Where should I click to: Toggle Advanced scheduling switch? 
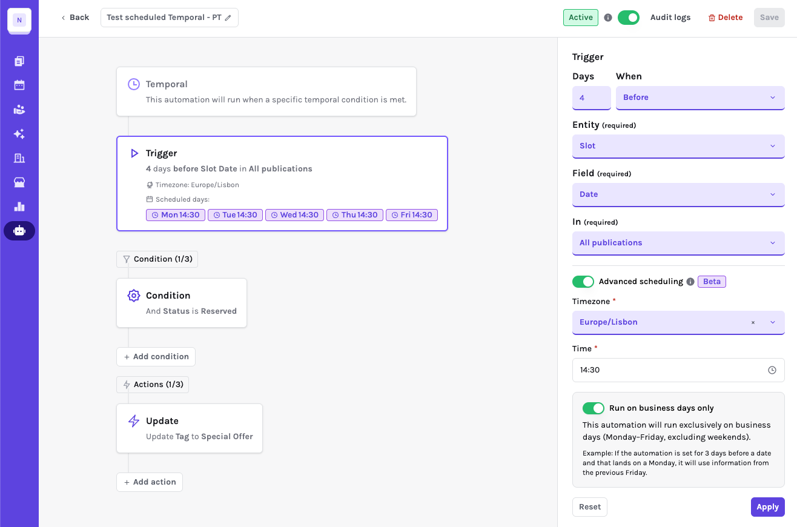[583, 282]
